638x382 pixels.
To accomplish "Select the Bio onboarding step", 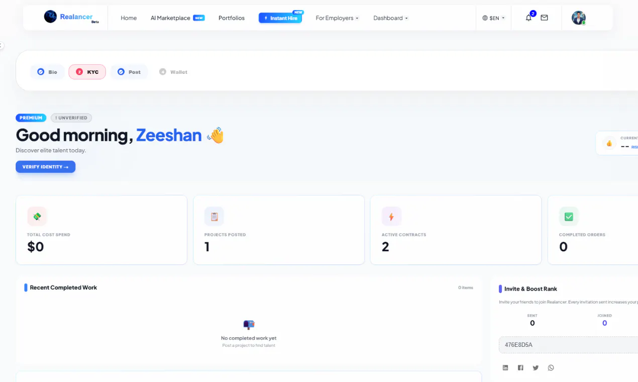I will 47,72.
